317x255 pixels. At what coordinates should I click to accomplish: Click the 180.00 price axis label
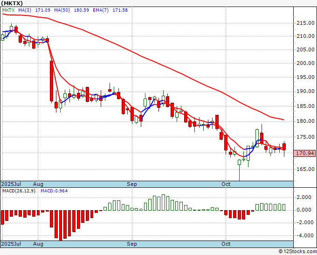click(x=305, y=121)
